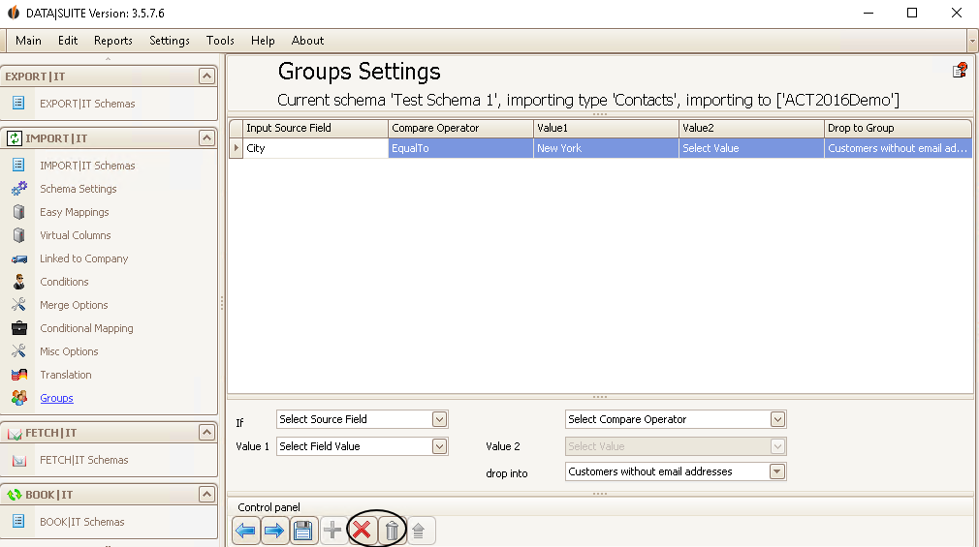This screenshot has width=979, height=547.
Task: Go to Merge Options
Action: pos(74,305)
